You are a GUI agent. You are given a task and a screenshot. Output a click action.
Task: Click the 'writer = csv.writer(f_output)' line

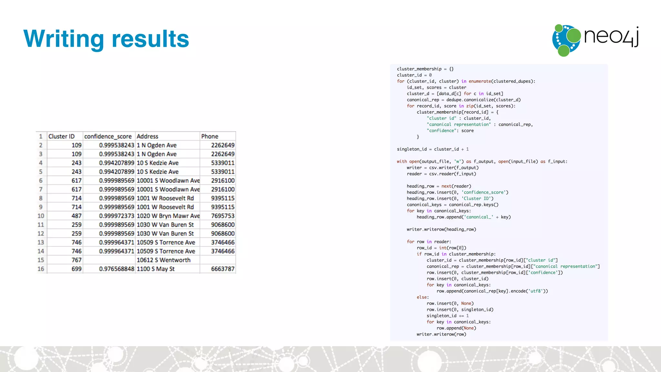tap(443, 168)
